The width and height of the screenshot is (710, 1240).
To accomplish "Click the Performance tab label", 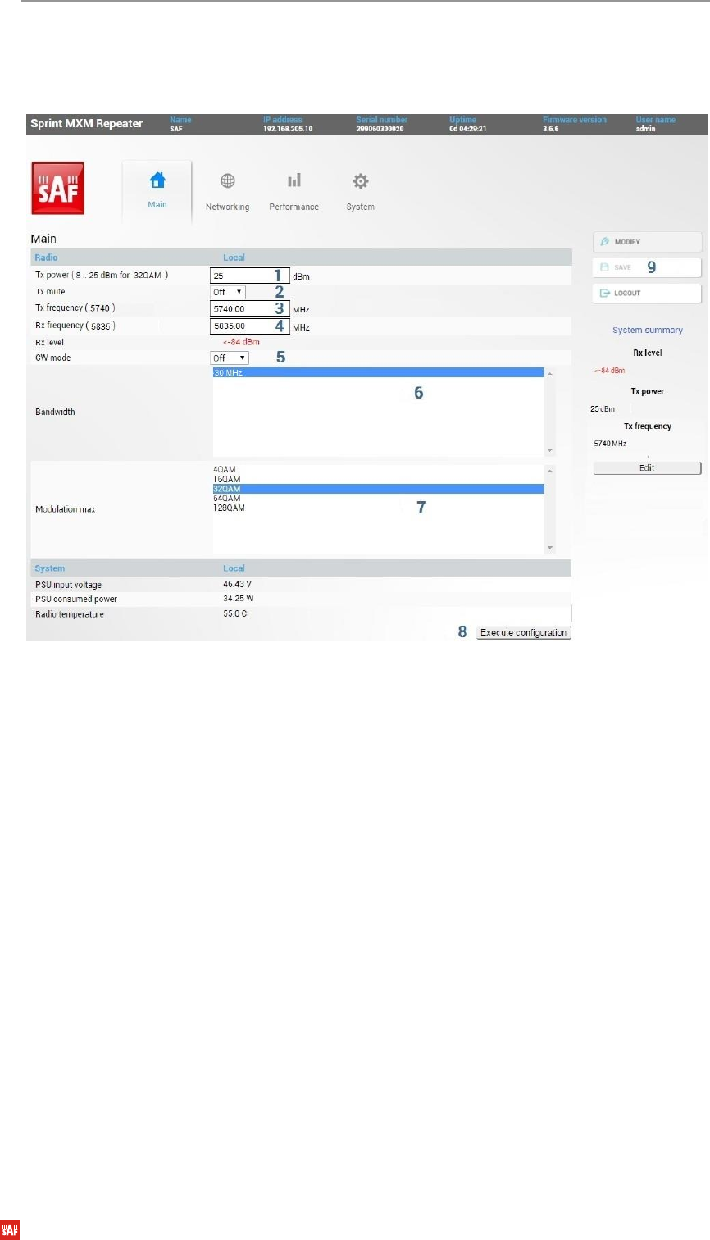I will tap(294, 207).
